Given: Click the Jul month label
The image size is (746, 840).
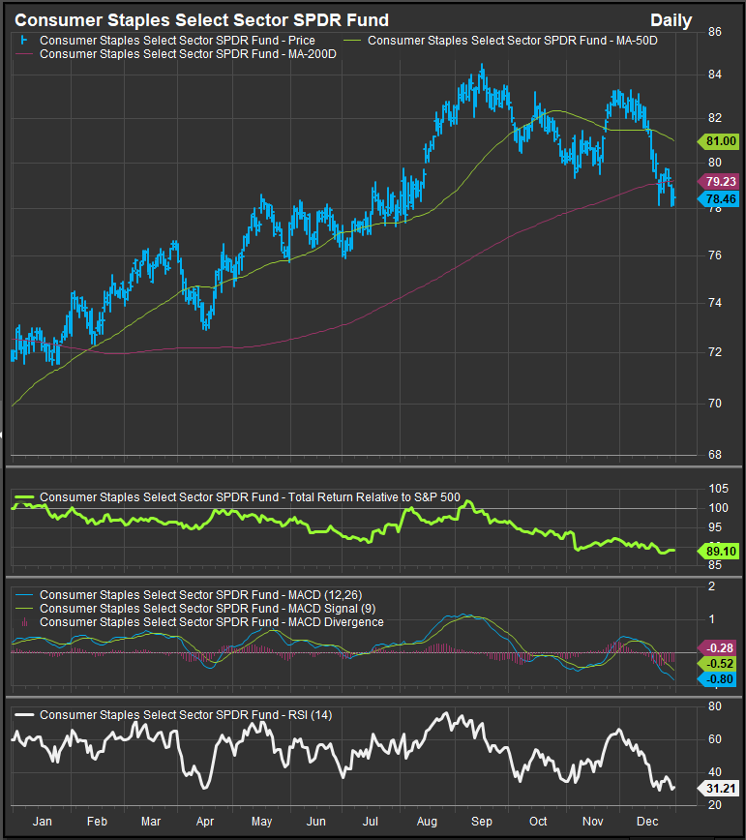Looking at the screenshot, I should point(370,822).
